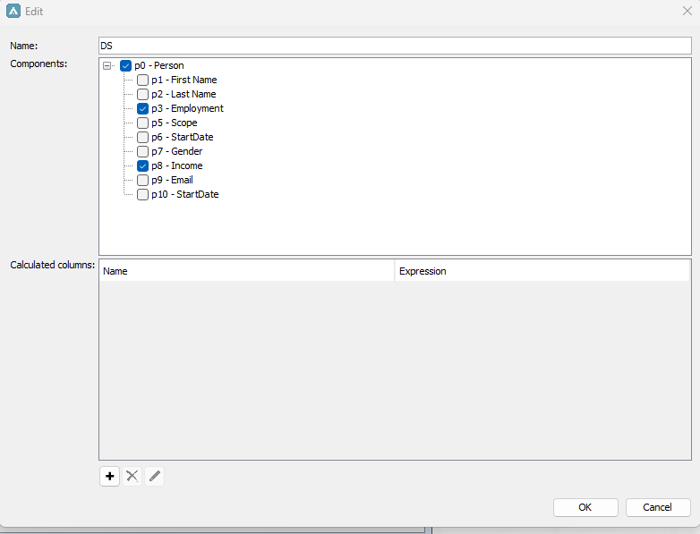The height and width of the screenshot is (534, 700).
Task: Click the add calculated column plus icon
Action: (109, 477)
